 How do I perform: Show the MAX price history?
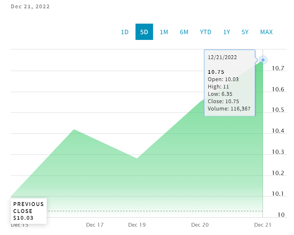[x=266, y=32]
